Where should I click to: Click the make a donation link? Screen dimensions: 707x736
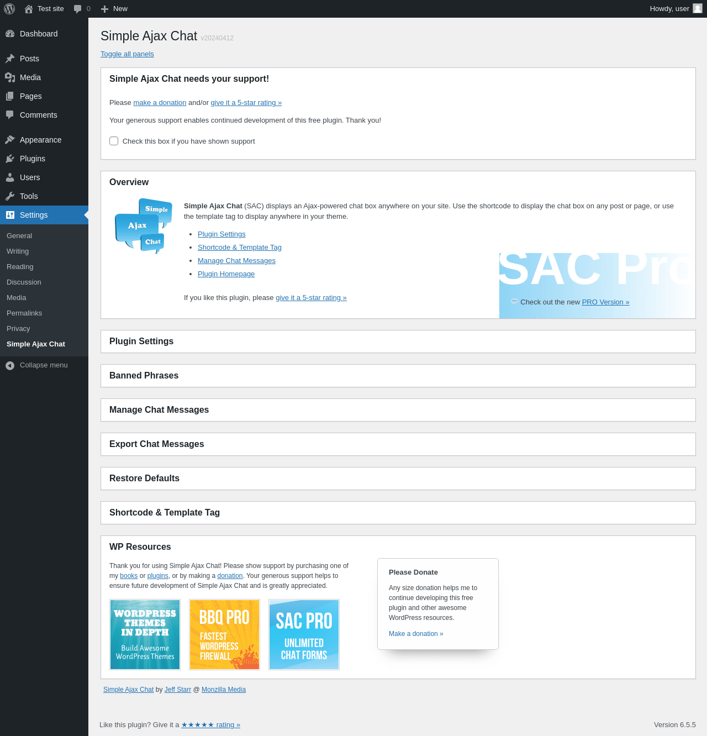160,103
